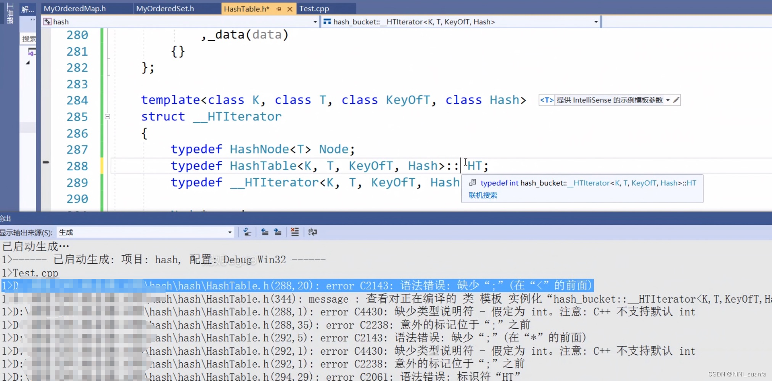Click line number 288 in the gutter

[x=77, y=166]
